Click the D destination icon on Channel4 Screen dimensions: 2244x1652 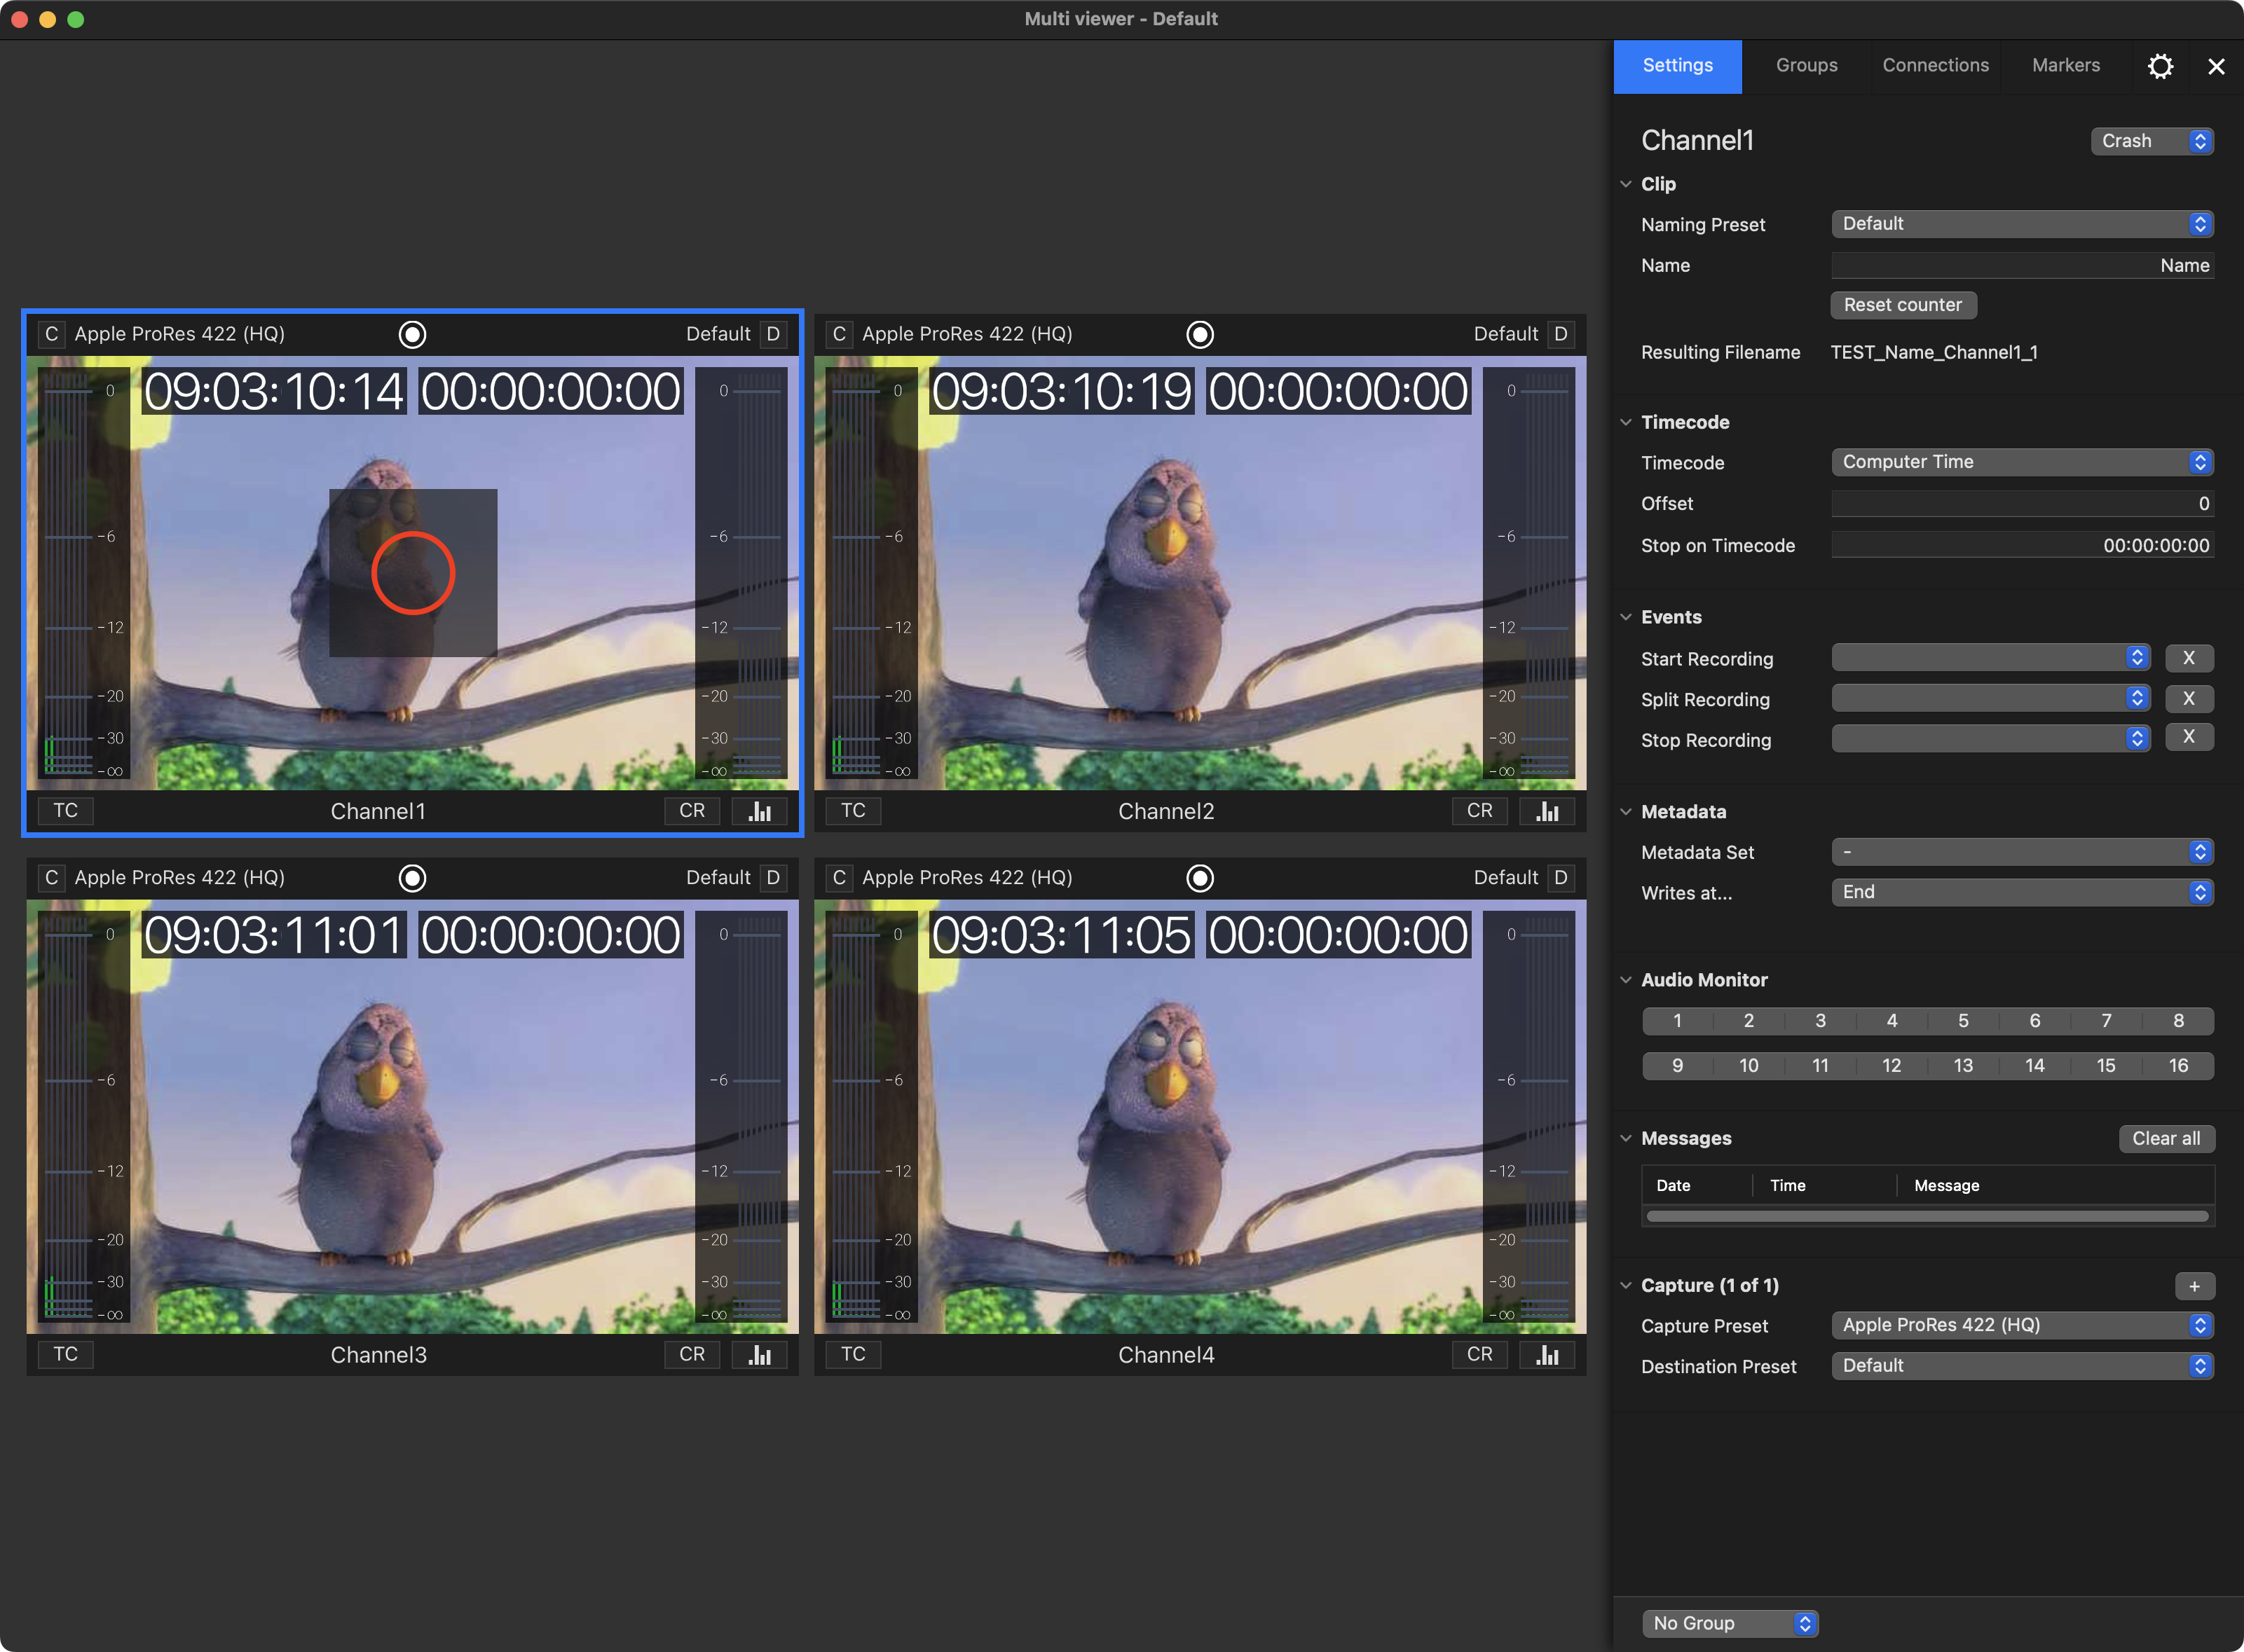point(1561,878)
